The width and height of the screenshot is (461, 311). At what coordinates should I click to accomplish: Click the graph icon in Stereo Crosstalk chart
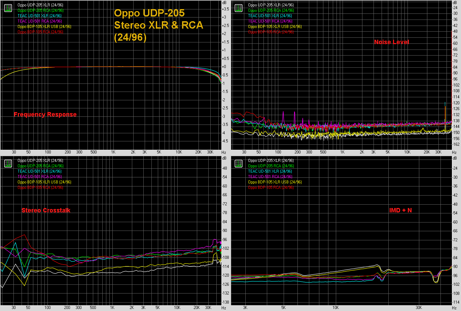pyautogui.click(x=8, y=164)
